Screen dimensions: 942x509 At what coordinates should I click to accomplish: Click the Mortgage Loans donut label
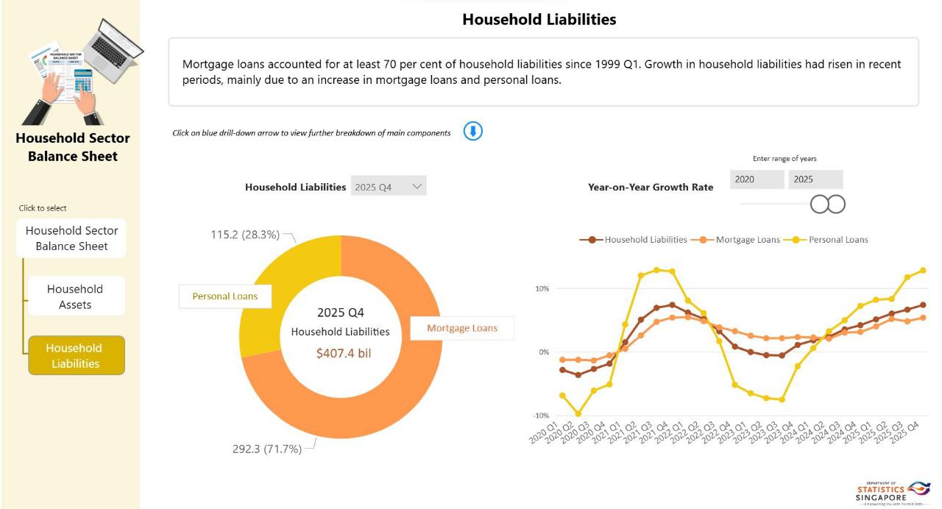[461, 328]
